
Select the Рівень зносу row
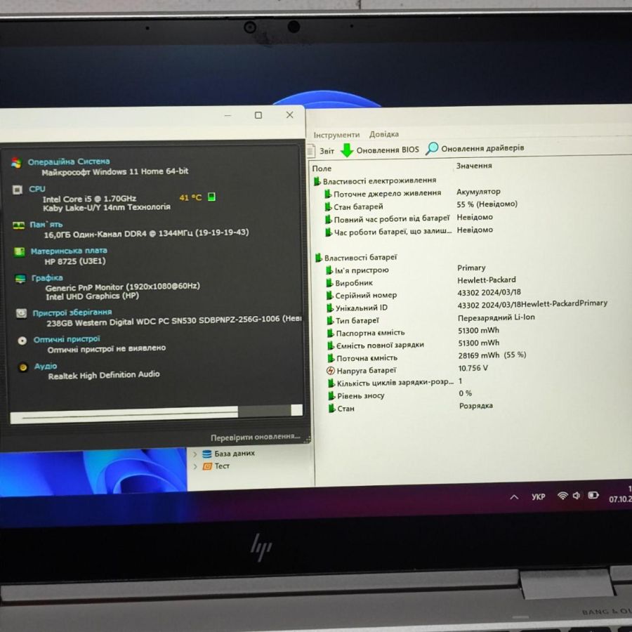[x=401, y=395]
